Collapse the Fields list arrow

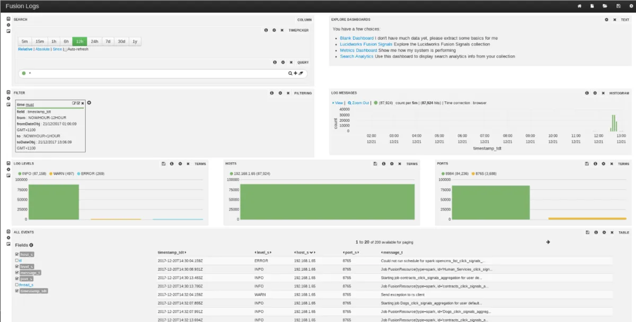[31, 245]
